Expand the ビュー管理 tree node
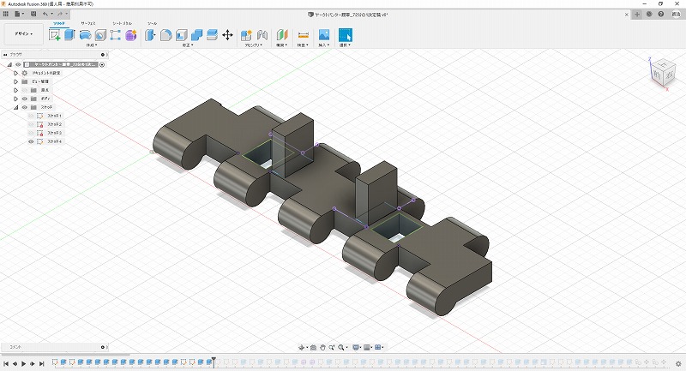686x371 pixels. point(15,81)
